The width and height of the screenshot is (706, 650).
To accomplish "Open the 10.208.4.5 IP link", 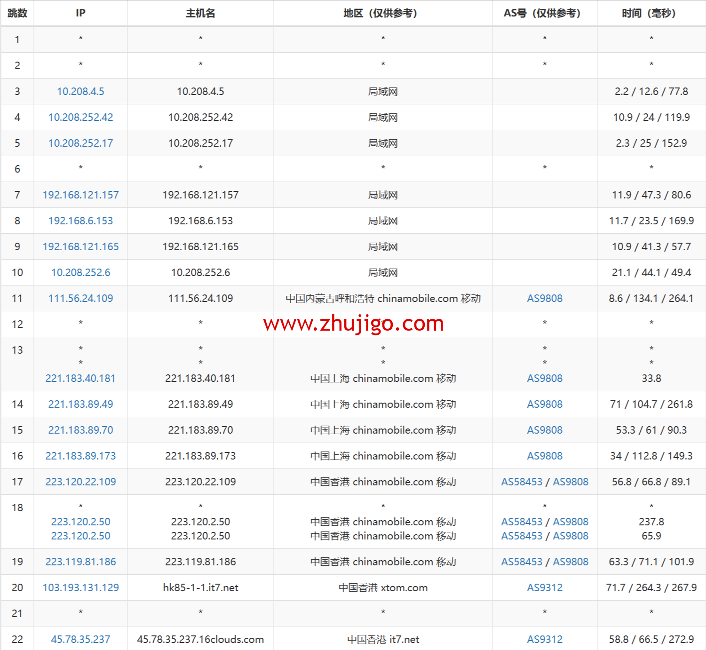I will [80, 92].
